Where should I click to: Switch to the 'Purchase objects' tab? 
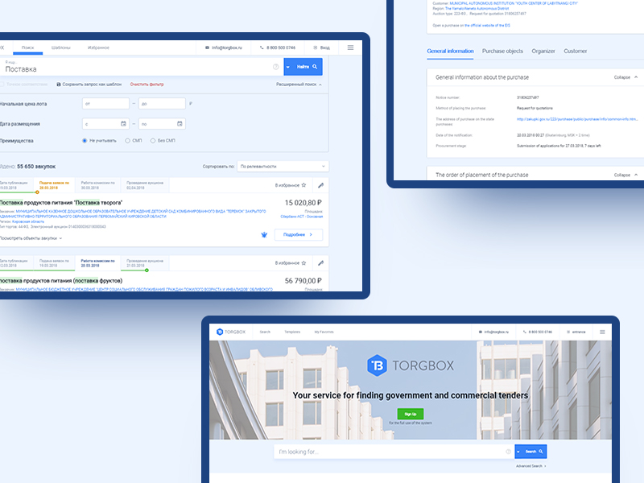(502, 52)
